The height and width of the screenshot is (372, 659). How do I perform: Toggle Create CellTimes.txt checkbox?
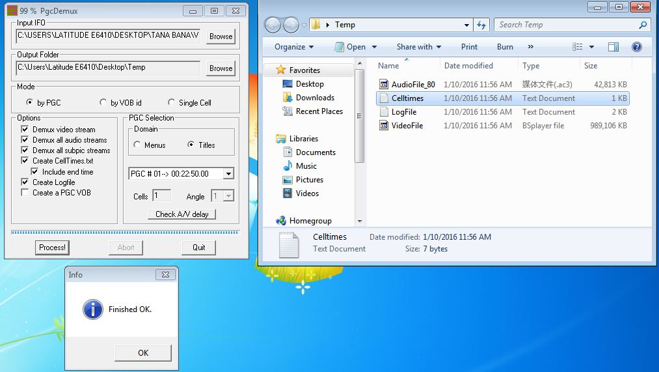[25, 161]
